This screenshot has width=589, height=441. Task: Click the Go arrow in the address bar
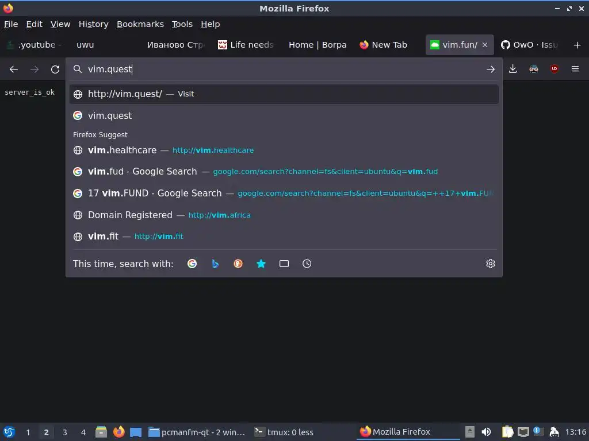coord(490,69)
